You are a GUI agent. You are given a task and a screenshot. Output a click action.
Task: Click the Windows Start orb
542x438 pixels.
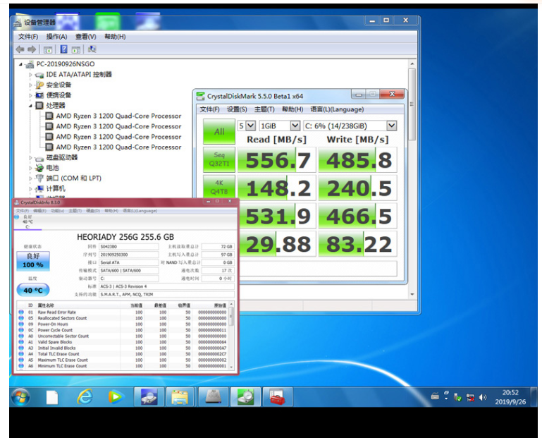[20, 397]
